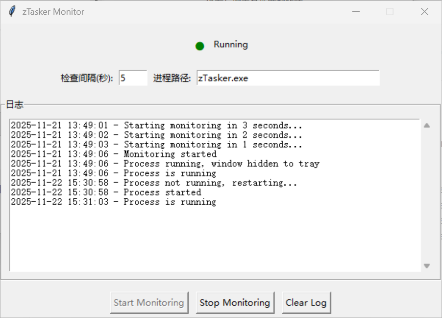
Task: Click the green Running status indicator
Action: tap(199, 46)
